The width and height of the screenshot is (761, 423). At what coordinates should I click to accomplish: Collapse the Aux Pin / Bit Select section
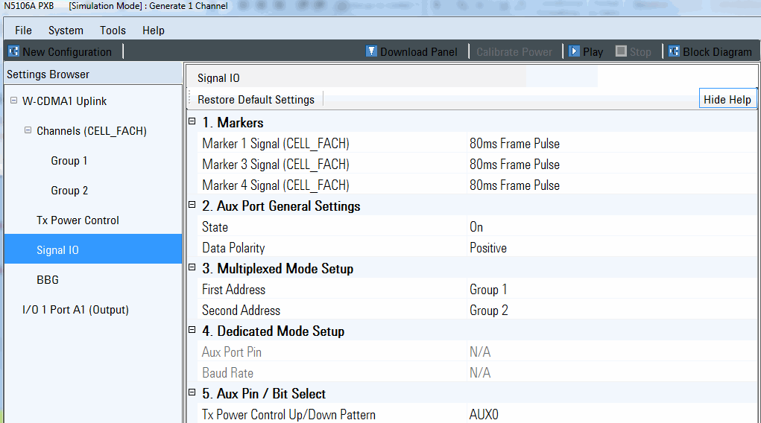192,393
